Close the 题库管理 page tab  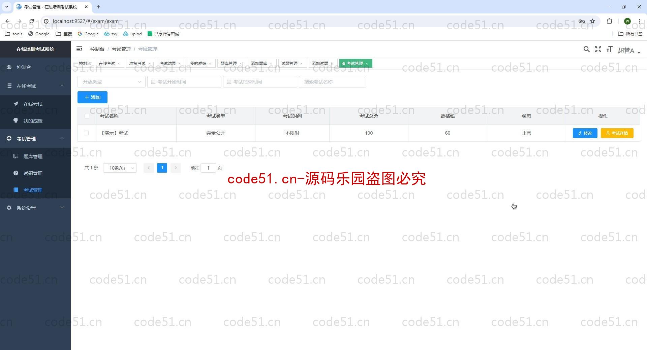click(241, 64)
